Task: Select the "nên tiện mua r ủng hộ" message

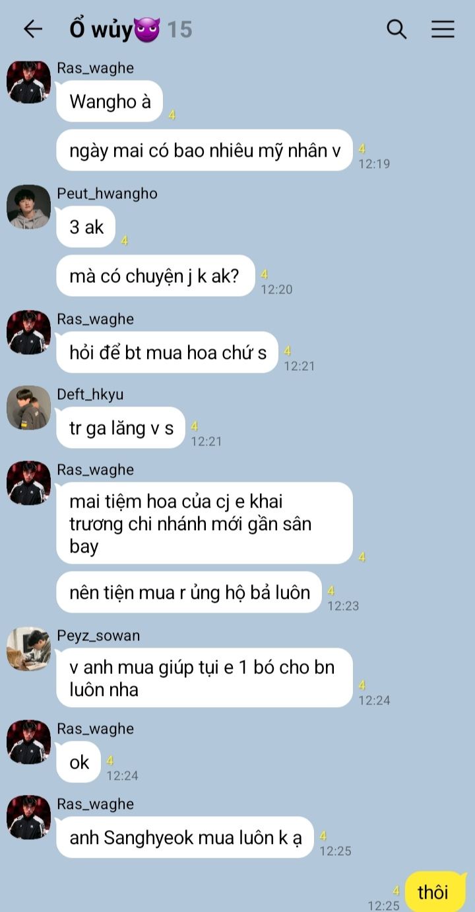Action: (x=189, y=592)
